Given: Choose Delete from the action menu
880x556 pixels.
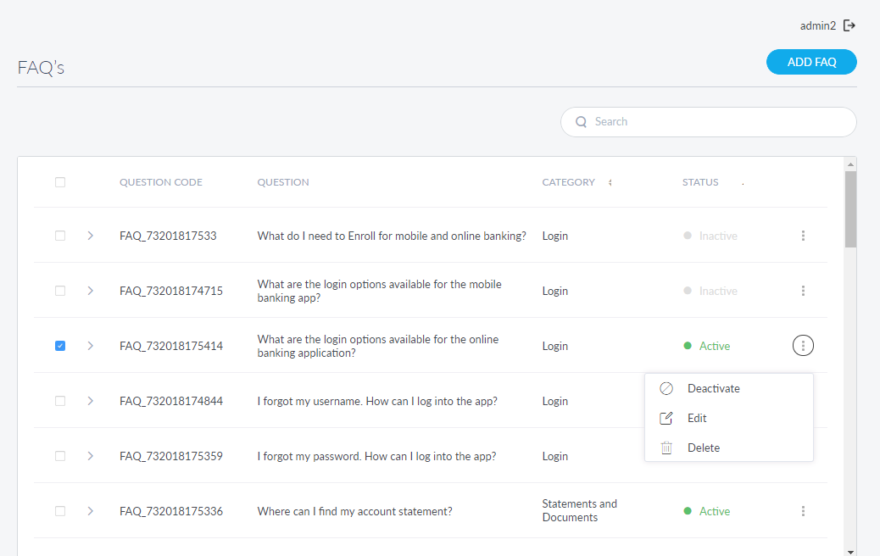Looking at the screenshot, I should 703,448.
